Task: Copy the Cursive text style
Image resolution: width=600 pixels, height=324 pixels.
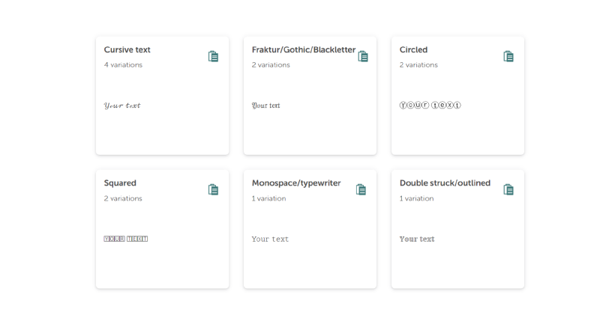Action: click(x=213, y=56)
